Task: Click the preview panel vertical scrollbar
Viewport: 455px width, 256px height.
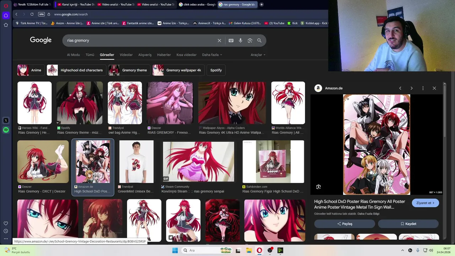Action: 445,110
